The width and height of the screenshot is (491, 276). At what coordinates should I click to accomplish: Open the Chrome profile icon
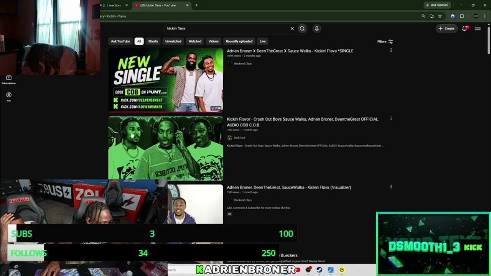pyautogui.click(x=476, y=16)
